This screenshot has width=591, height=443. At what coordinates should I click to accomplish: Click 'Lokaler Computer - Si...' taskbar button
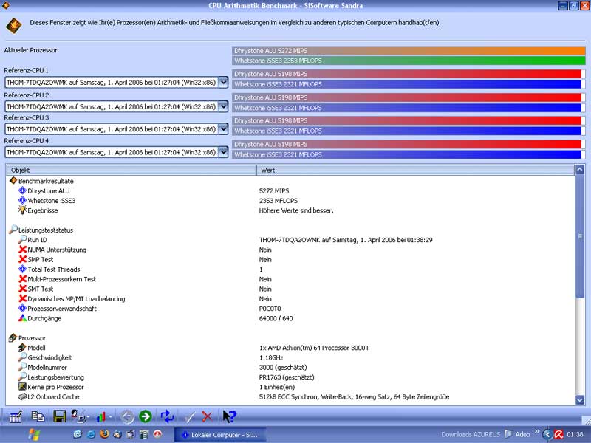pyautogui.click(x=220, y=435)
